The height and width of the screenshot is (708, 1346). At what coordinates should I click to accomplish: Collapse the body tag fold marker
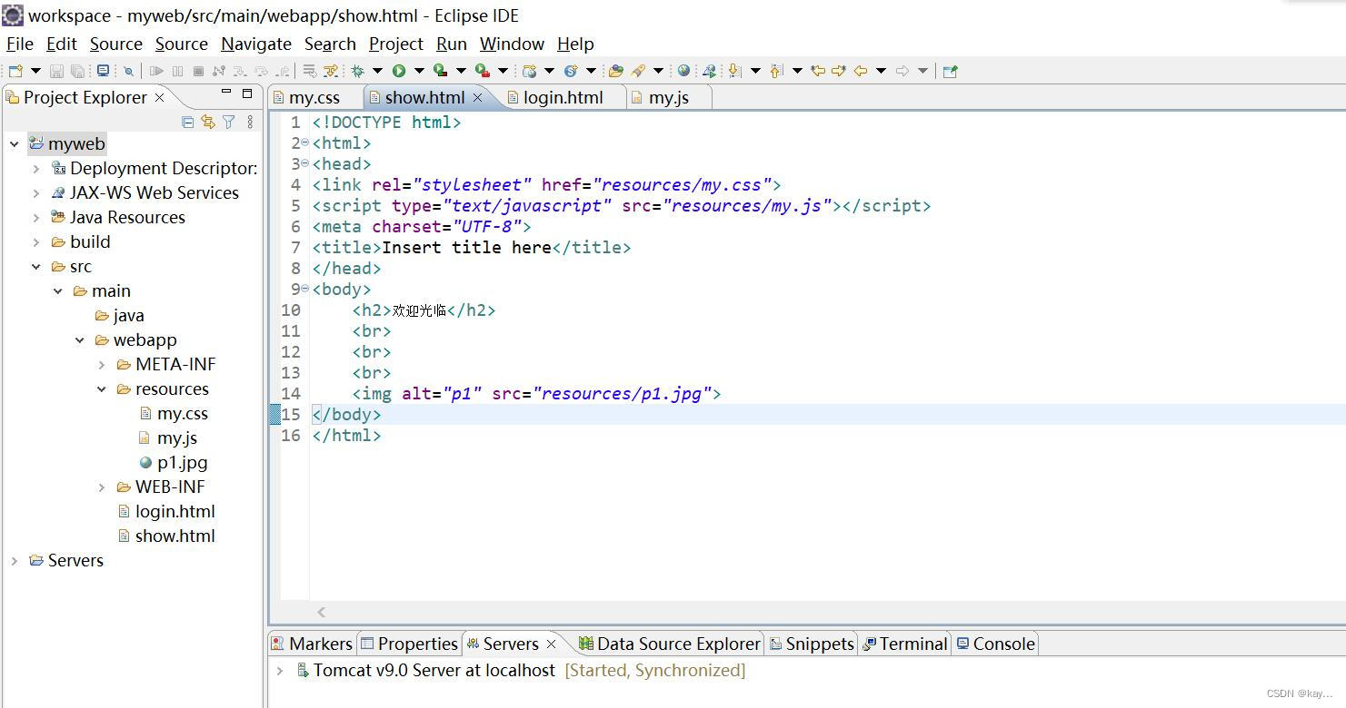304,289
